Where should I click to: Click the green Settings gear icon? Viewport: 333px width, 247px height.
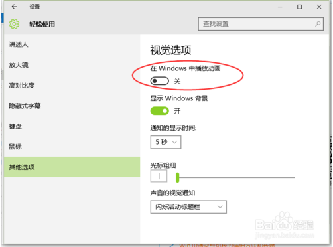14,24
